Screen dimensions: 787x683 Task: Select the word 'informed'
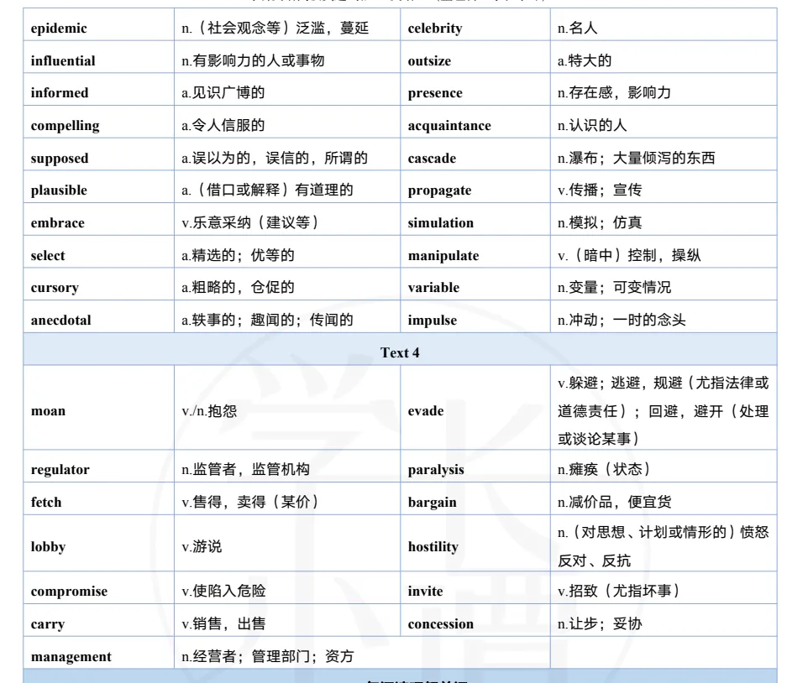tap(60, 93)
